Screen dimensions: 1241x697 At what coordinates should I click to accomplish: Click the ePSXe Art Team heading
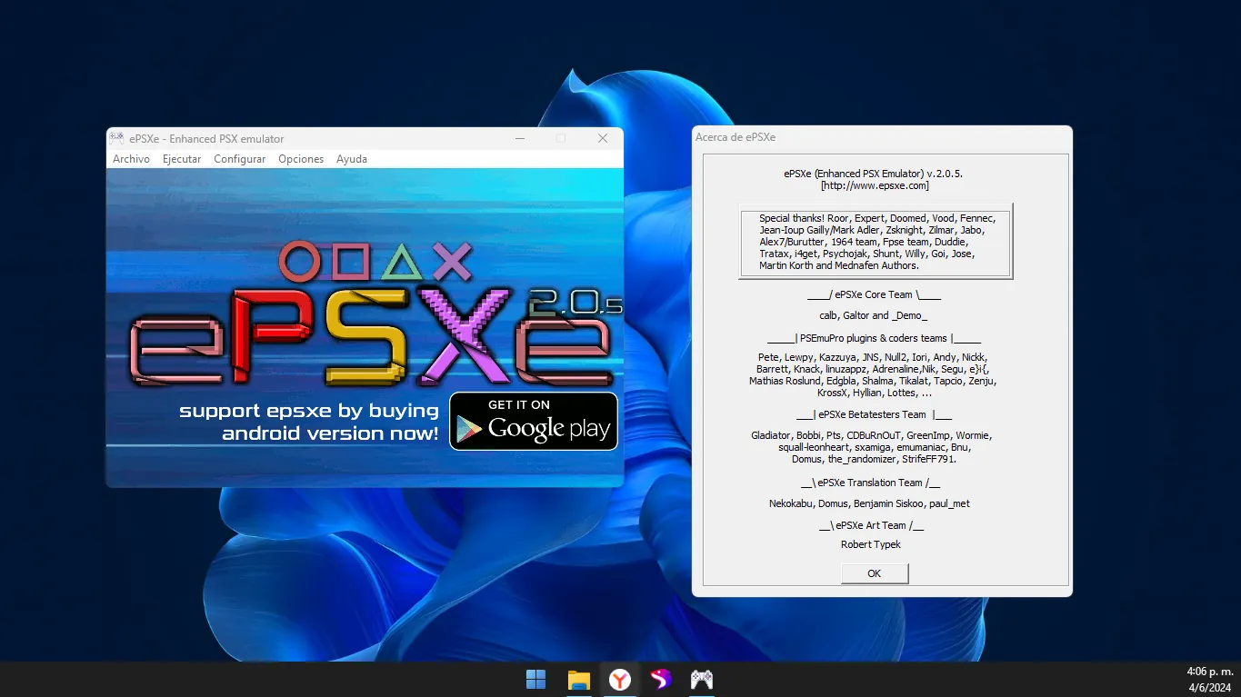871,525
